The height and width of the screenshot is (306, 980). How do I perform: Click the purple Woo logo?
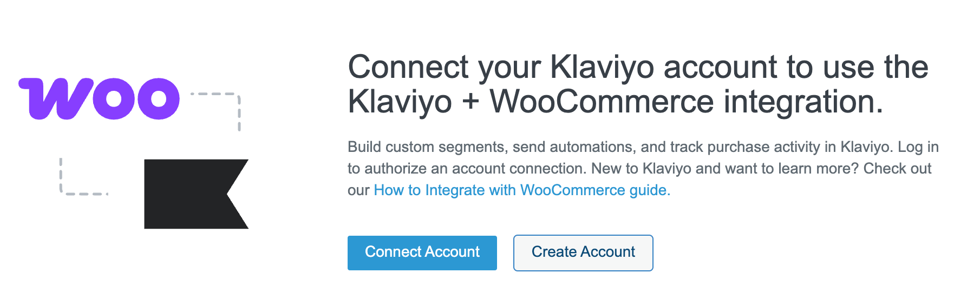coord(99,98)
